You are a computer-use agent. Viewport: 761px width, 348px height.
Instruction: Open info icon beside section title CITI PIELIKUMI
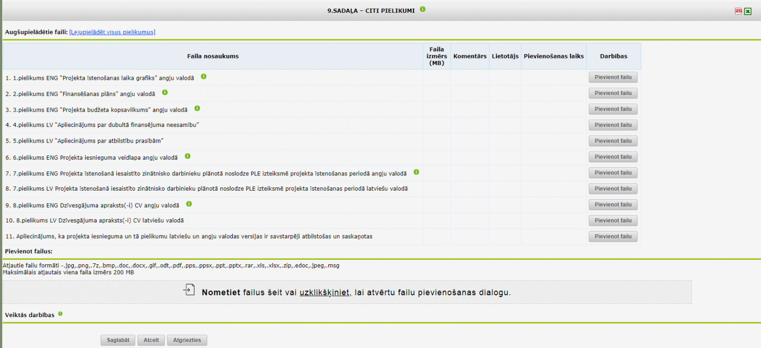pyautogui.click(x=423, y=9)
